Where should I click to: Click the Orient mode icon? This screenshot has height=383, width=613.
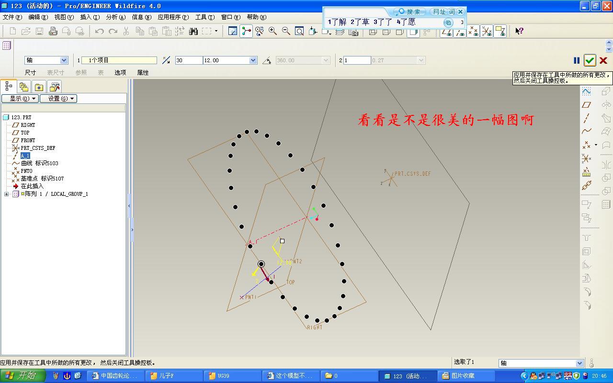point(260,31)
